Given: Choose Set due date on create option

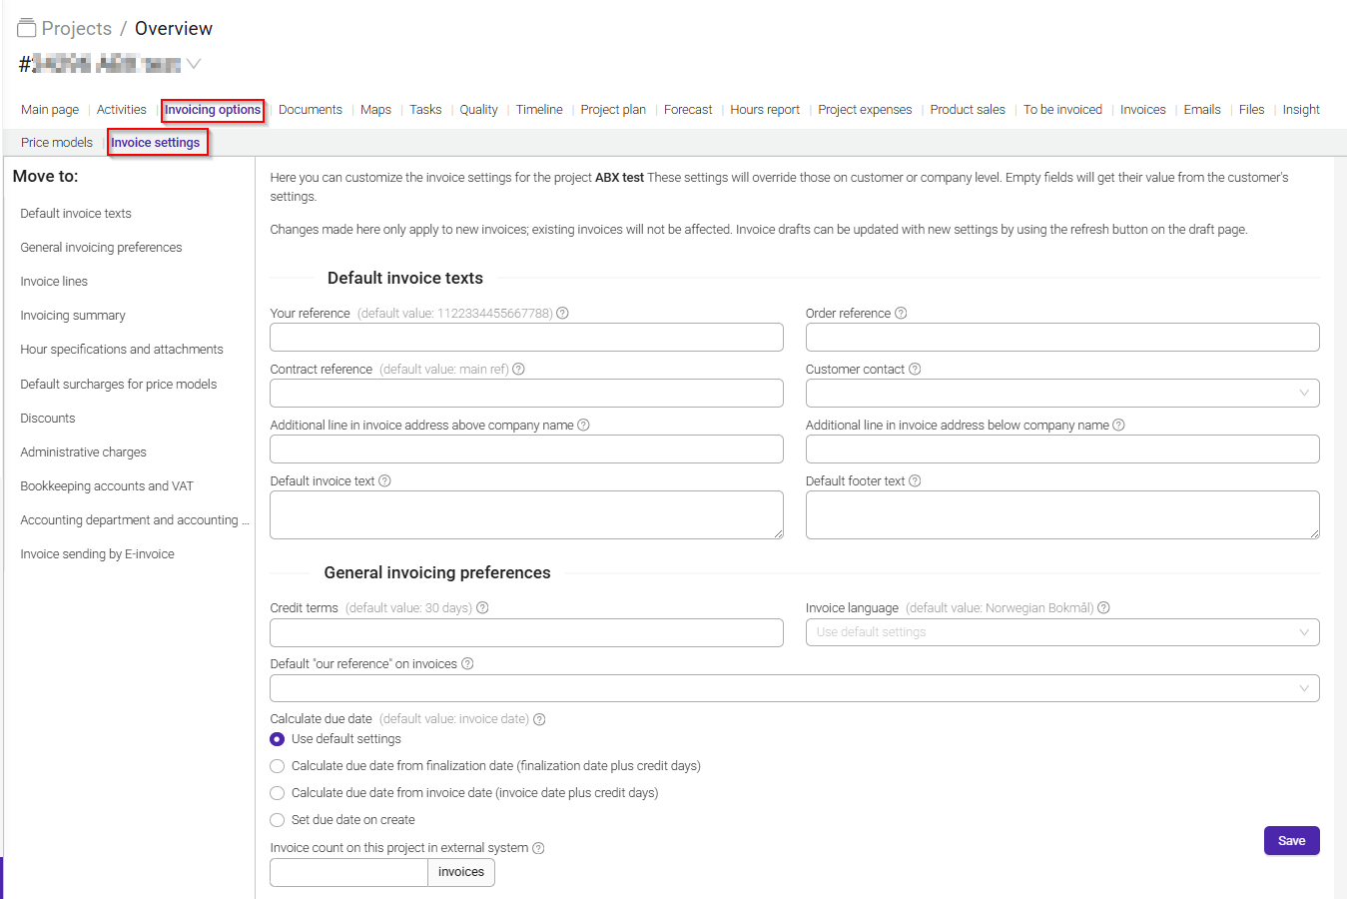Looking at the screenshot, I should point(278,820).
